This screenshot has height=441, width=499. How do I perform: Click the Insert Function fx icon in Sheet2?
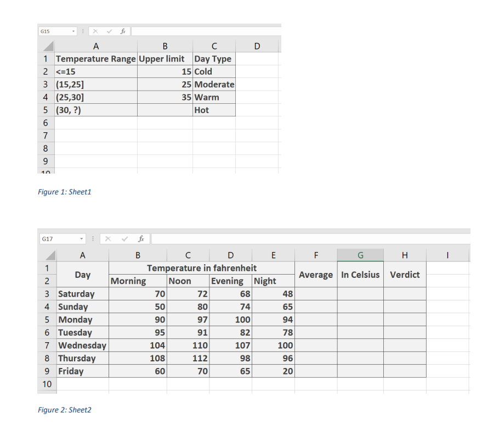click(141, 238)
